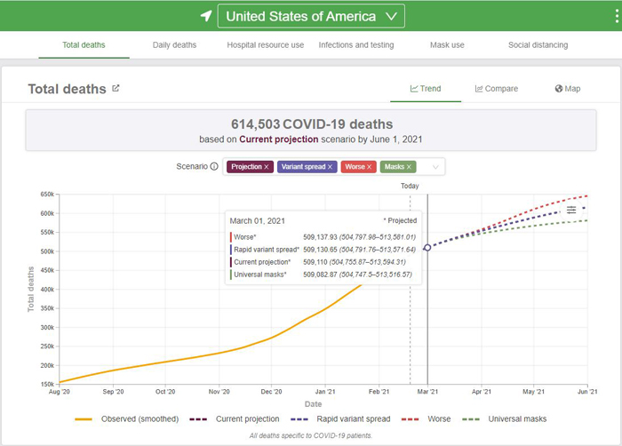
Task: Select the Map view
Action: pos(567,89)
